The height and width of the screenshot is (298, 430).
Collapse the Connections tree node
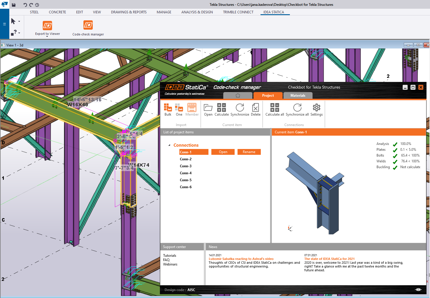[169, 145]
